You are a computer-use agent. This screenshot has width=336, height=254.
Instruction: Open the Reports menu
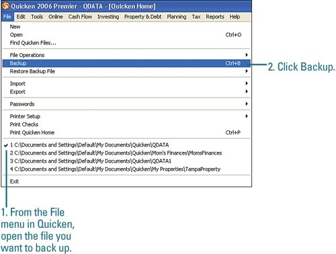[215, 17]
